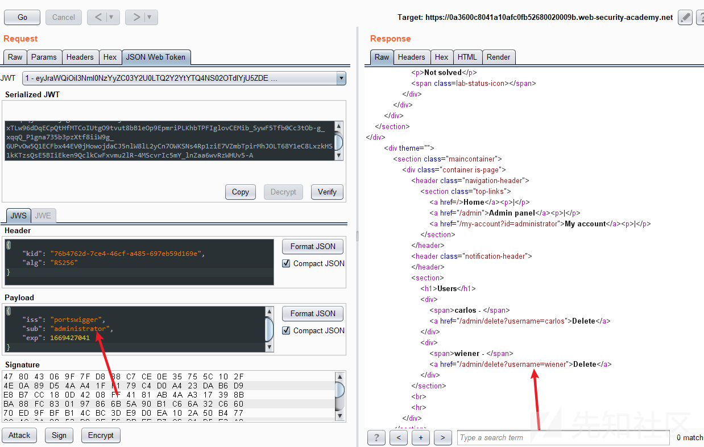Go back to previous request with left arrow
This screenshot has height=447, width=704.
click(98, 17)
